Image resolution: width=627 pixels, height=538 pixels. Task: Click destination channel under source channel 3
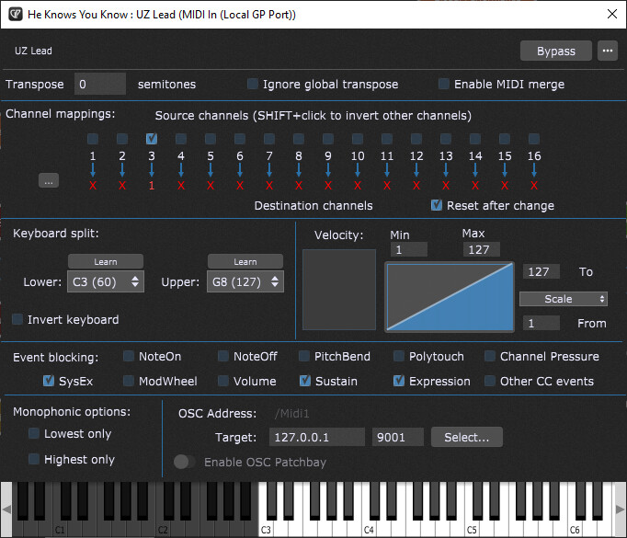tap(152, 186)
